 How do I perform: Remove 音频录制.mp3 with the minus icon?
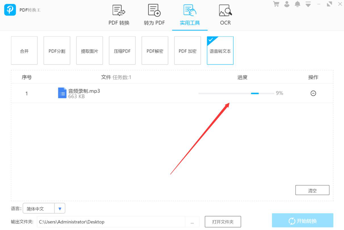pyautogui.click(x=313, y=93)
